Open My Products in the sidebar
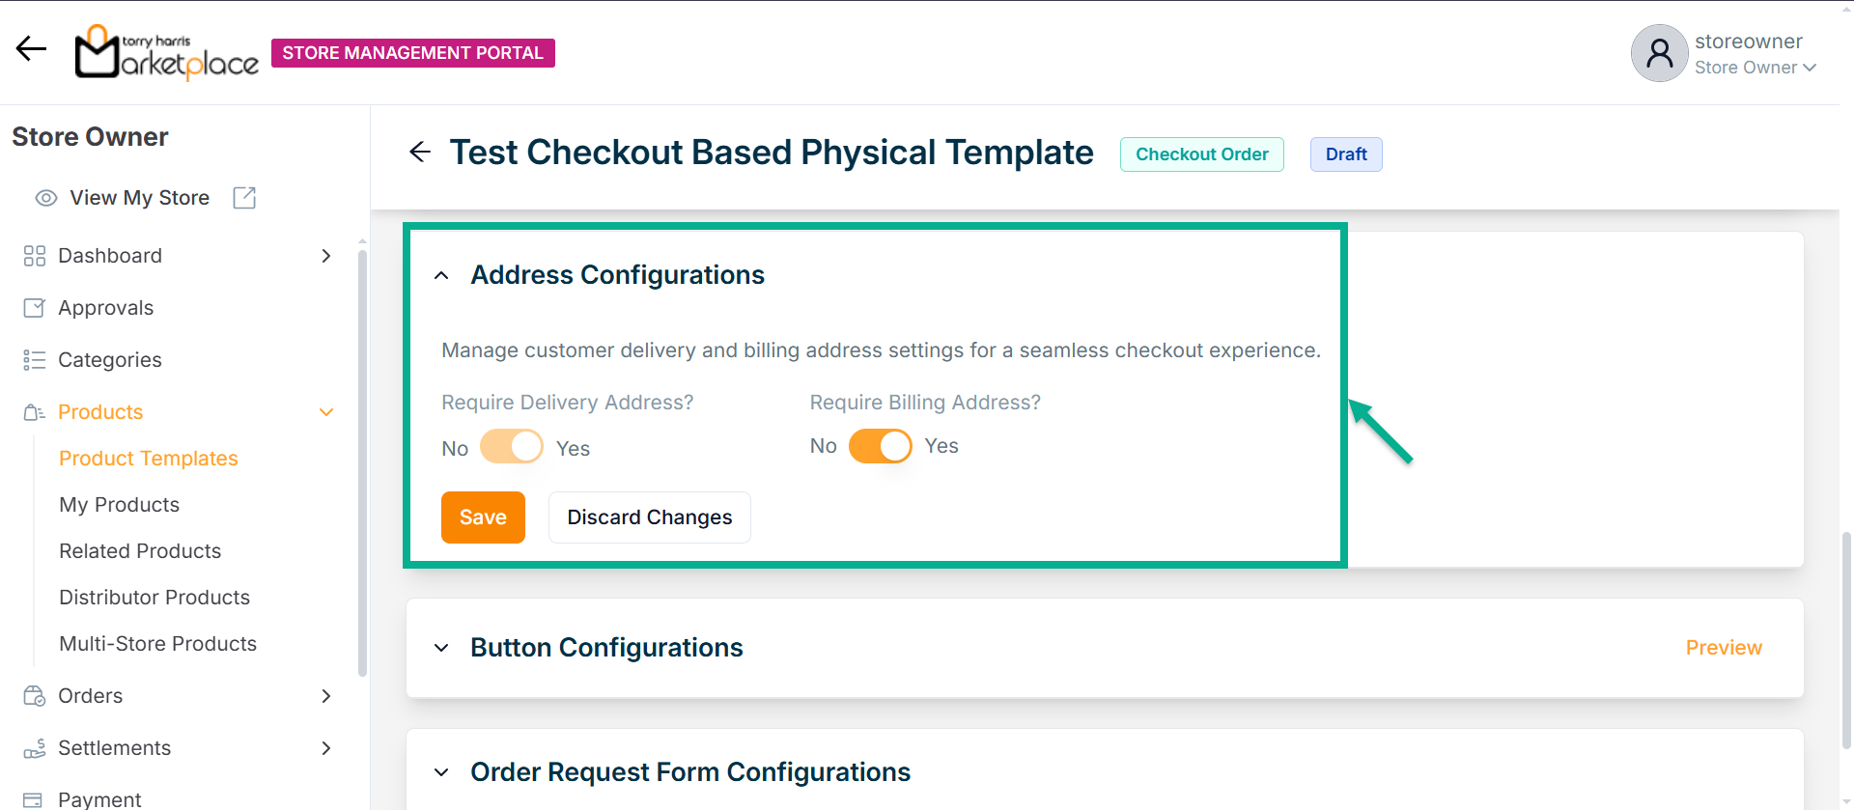 coord(119,505)
